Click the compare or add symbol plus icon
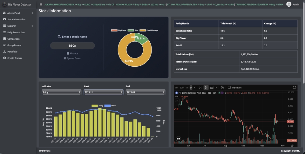The height and width of the screenshot is (154, 305). (x=222, y=88)
